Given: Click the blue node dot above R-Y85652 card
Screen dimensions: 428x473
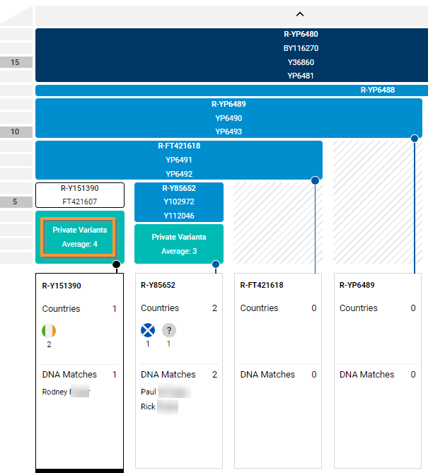Looking at the screenshot, I should (x=216, y=264).
